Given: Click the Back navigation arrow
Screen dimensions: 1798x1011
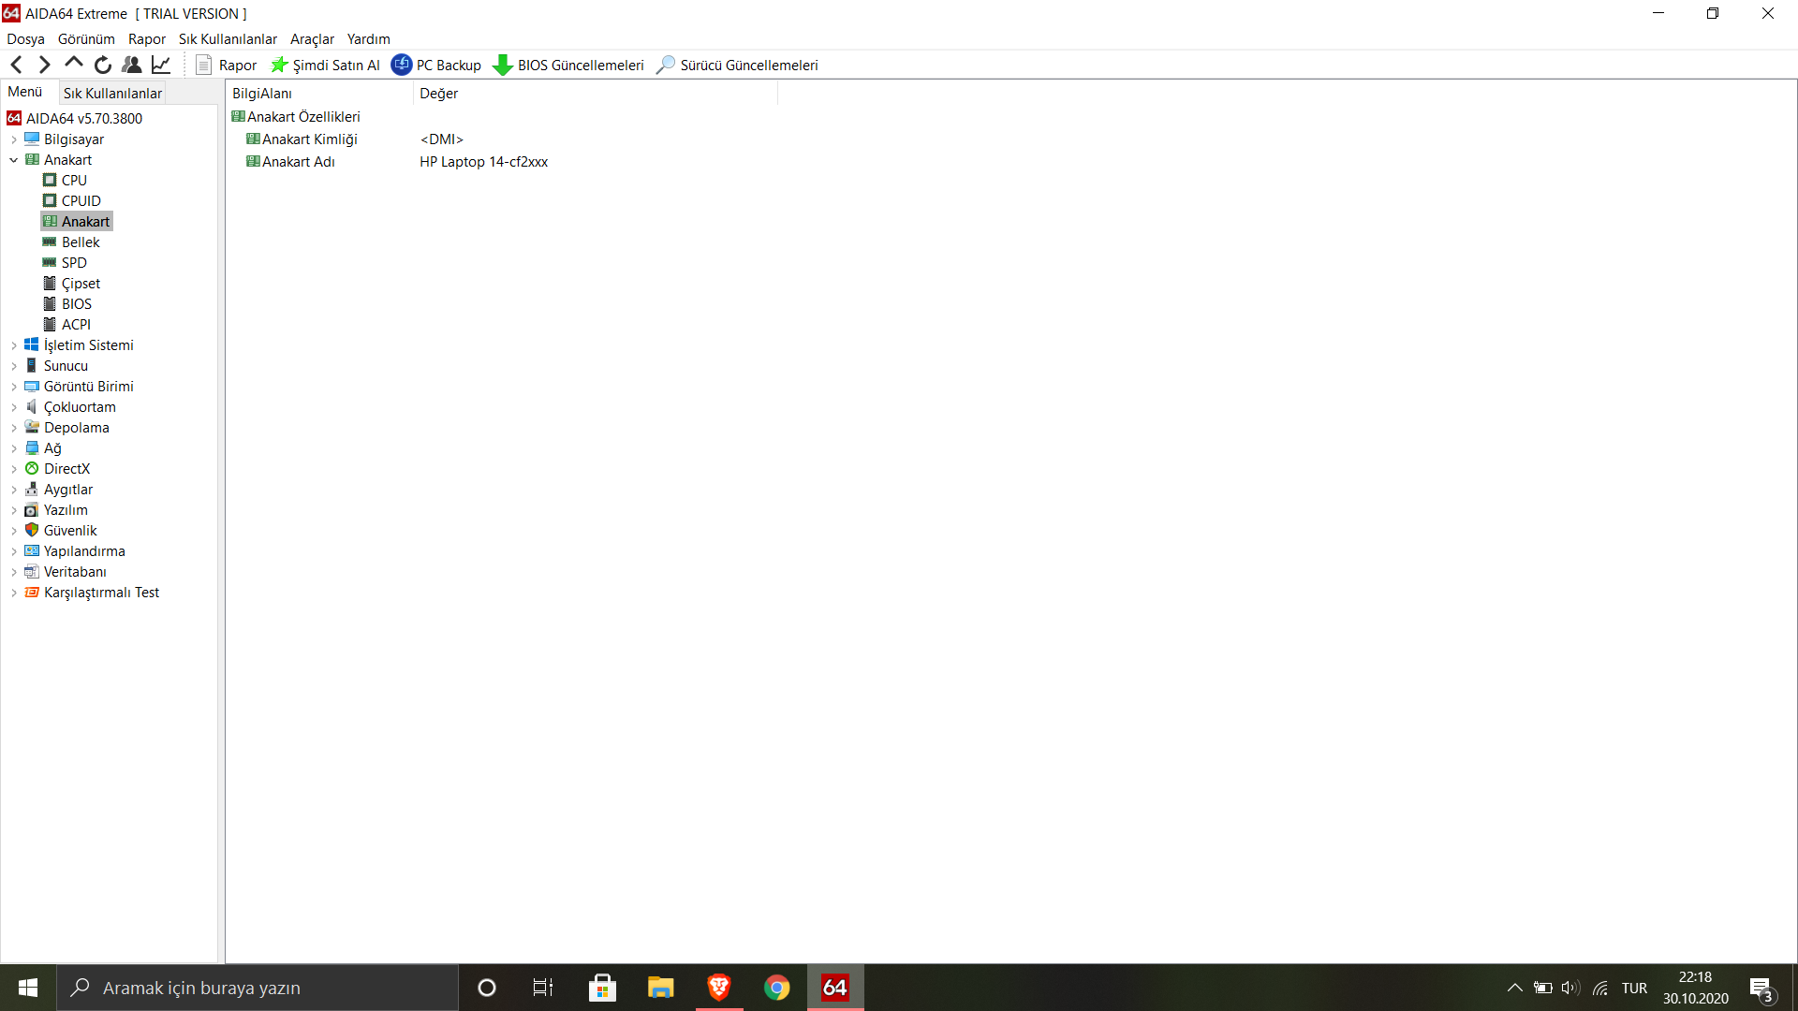Looking at the screenshot, I should pos(16,65).
